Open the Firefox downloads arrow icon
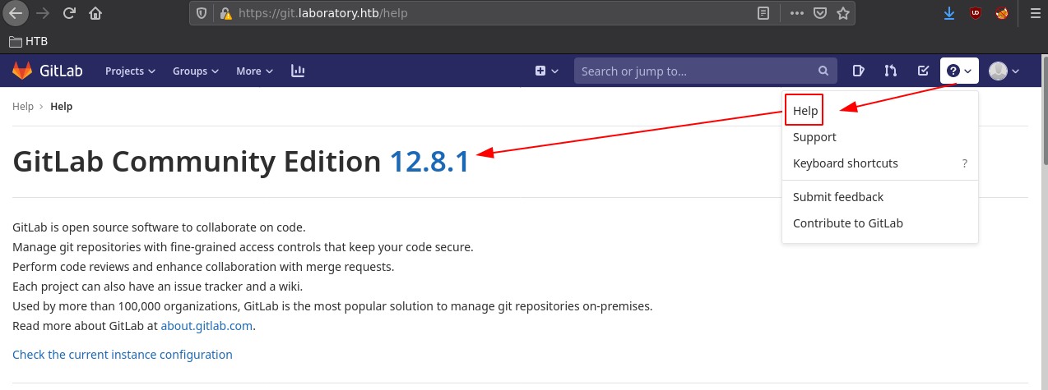This screenshot has height=390, width=1048. pos(948,13)
